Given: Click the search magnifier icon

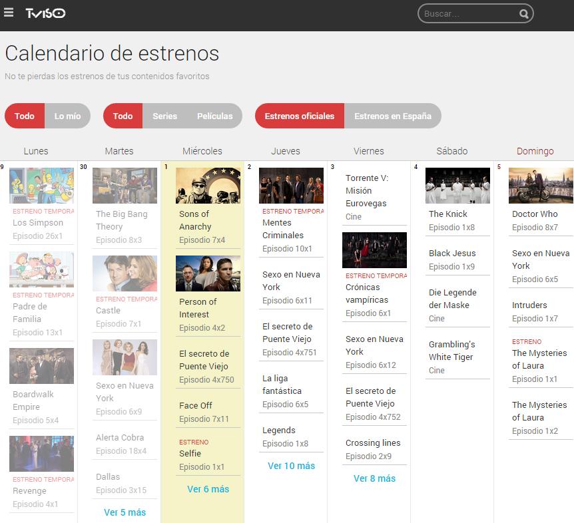Looking at the screenshot, I should tap(523, 14).
